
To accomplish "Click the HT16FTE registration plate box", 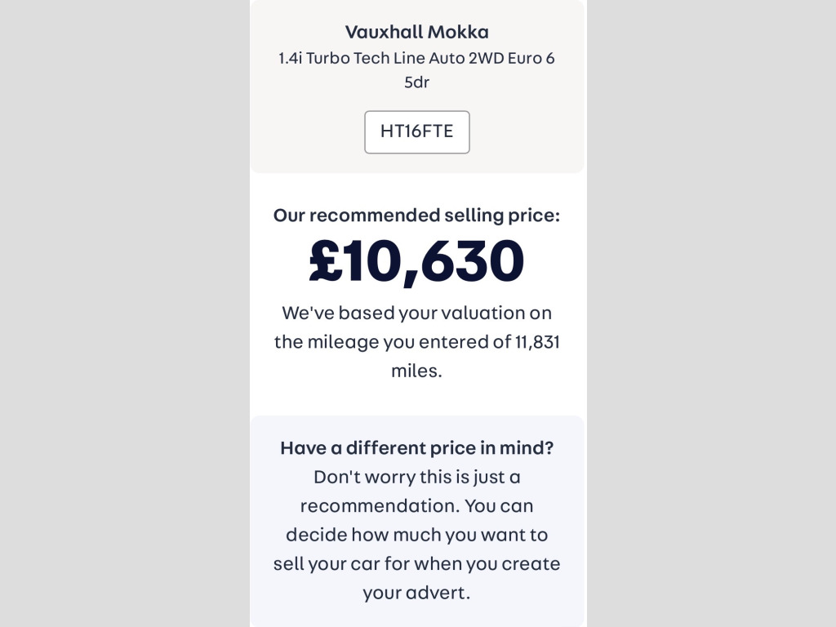I will [x=416, y=131].
